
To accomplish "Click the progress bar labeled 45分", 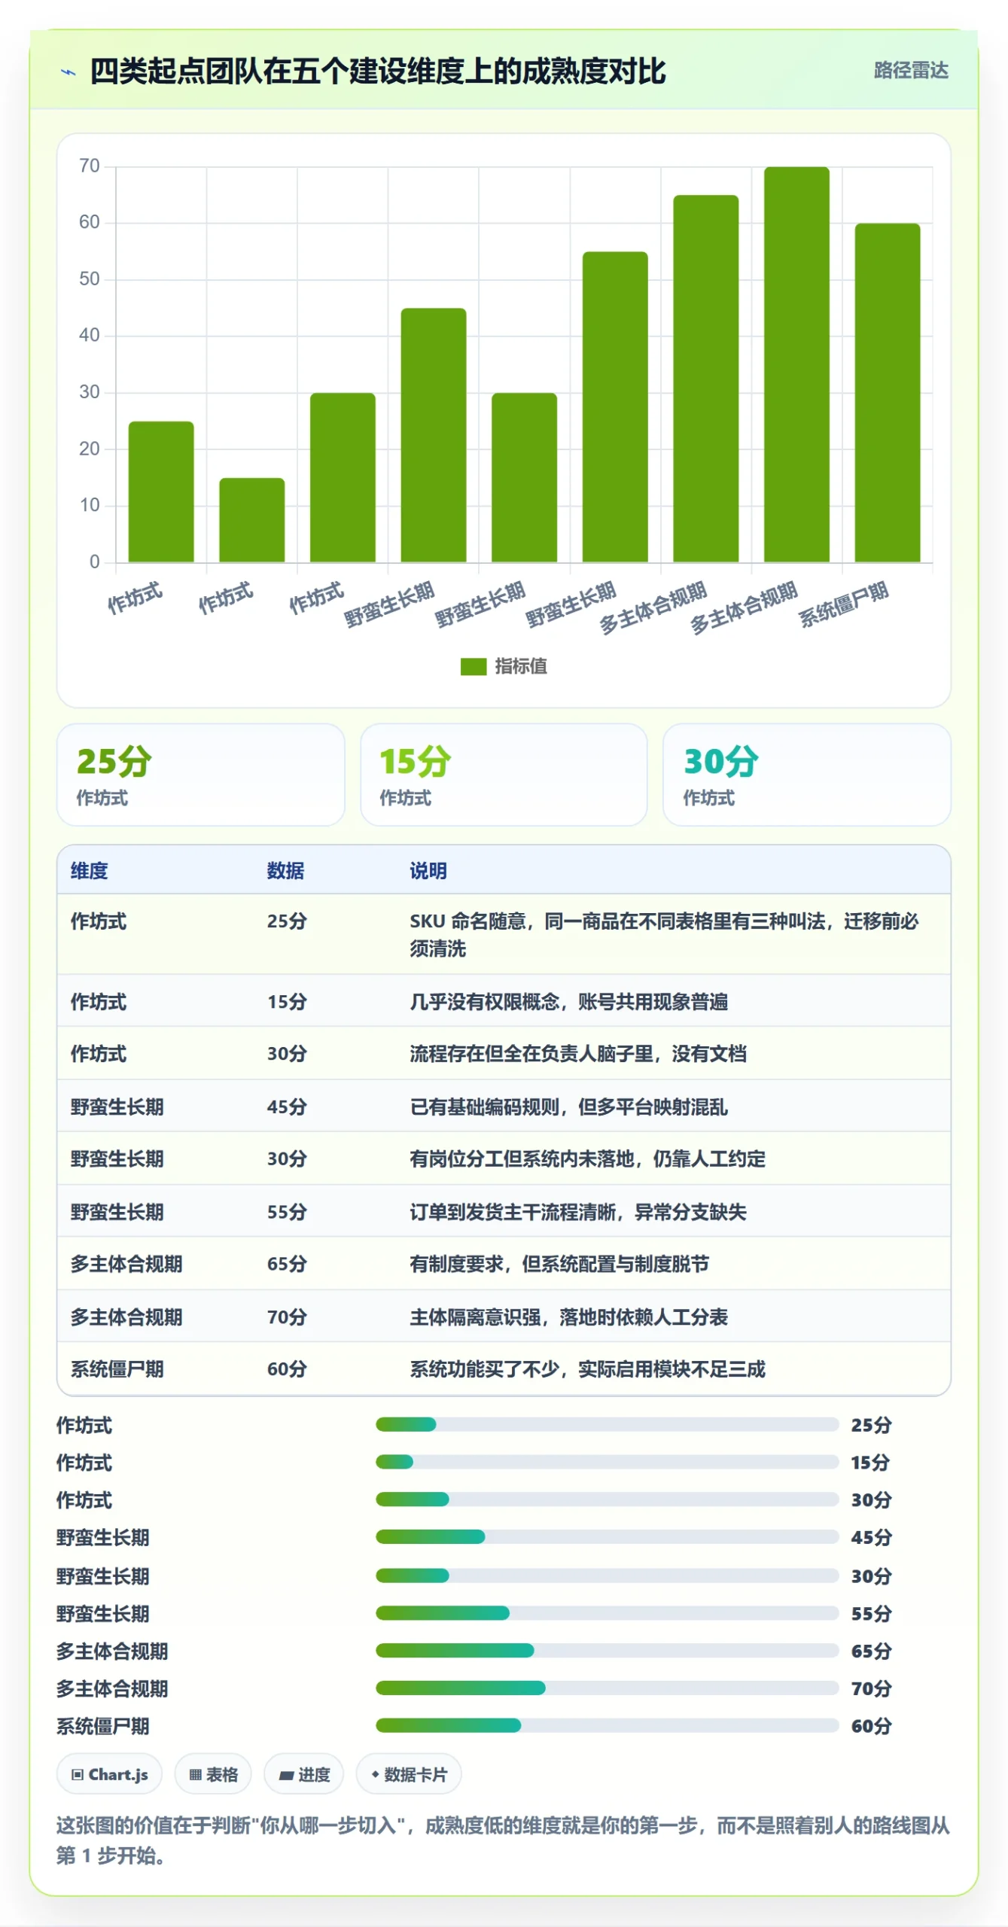I will [608, 1537].
